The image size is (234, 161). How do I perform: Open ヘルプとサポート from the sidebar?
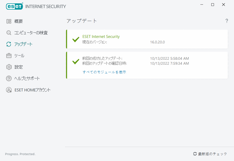click(27, 78)
